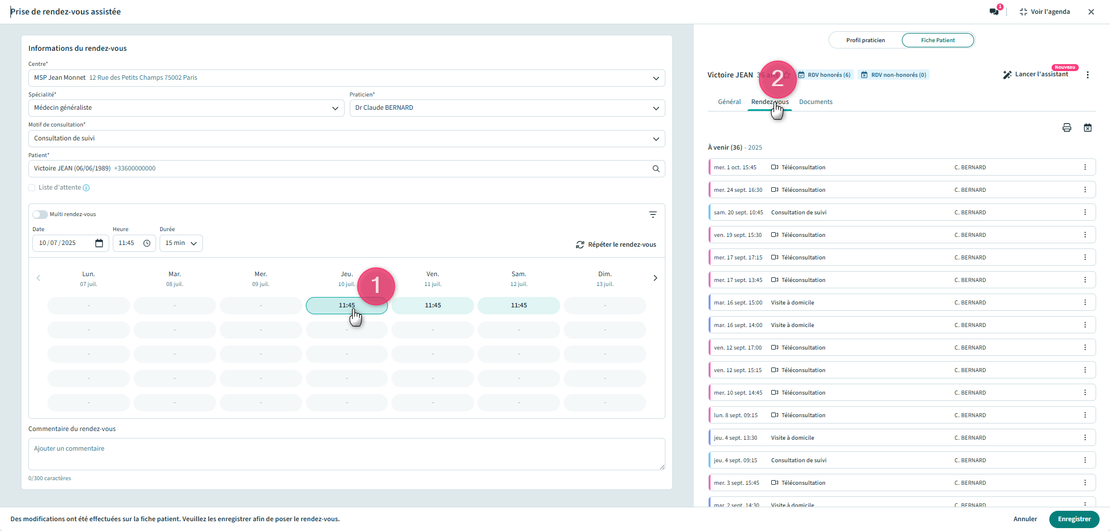
Task: Click the appointment comment text field
Action: pos(346,454)
